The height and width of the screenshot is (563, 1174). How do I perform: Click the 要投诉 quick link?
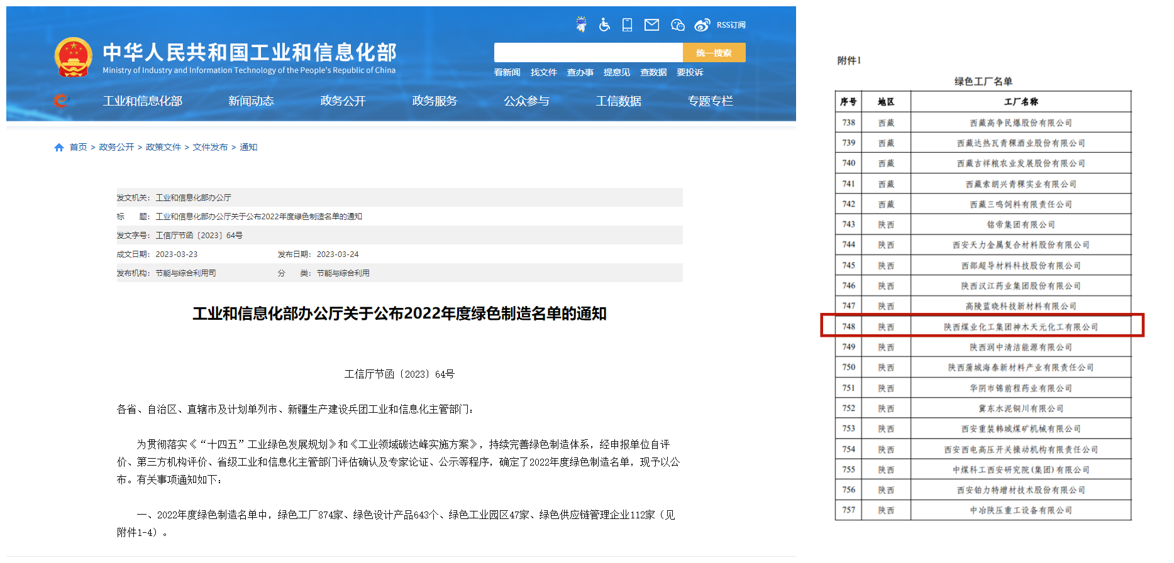690,72
